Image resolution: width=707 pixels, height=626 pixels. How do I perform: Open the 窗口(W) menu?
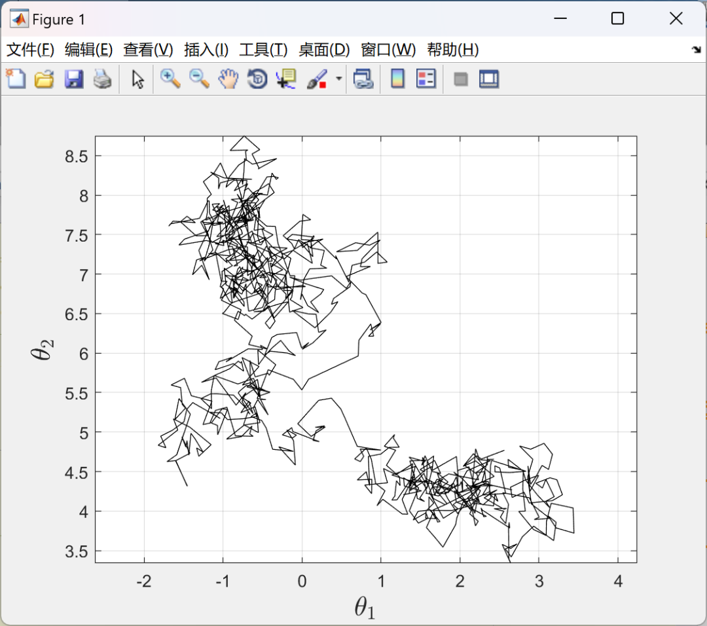click(388, 50)
